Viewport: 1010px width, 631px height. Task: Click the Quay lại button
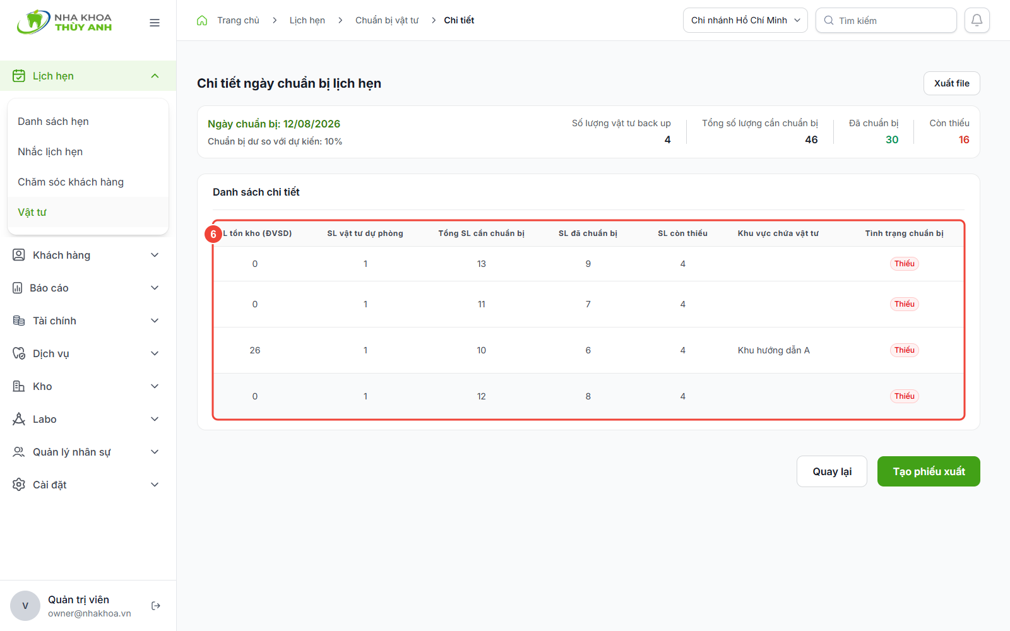[x=832, y=471]
